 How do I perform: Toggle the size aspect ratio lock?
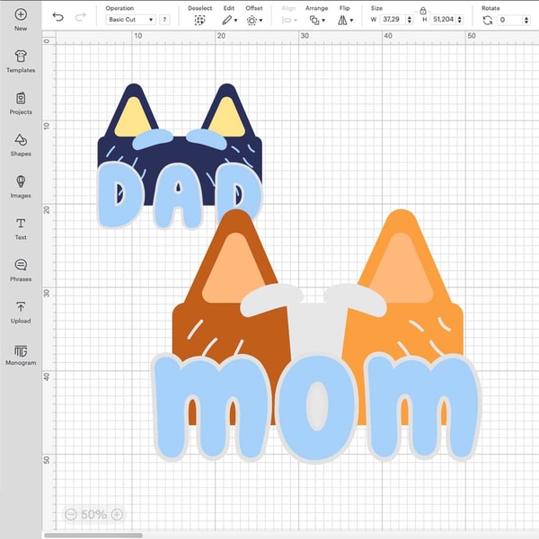[x=423, y=11]
